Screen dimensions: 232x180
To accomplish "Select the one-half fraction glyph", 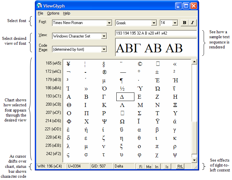I will 122,89.
